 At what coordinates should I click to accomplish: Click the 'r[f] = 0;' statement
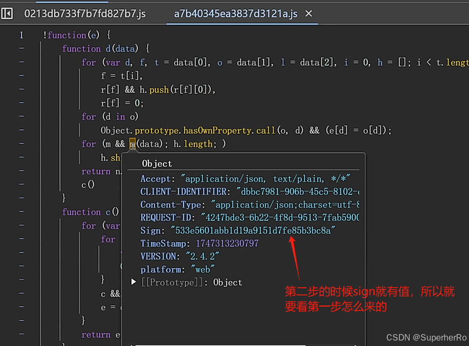click(122, 103)
